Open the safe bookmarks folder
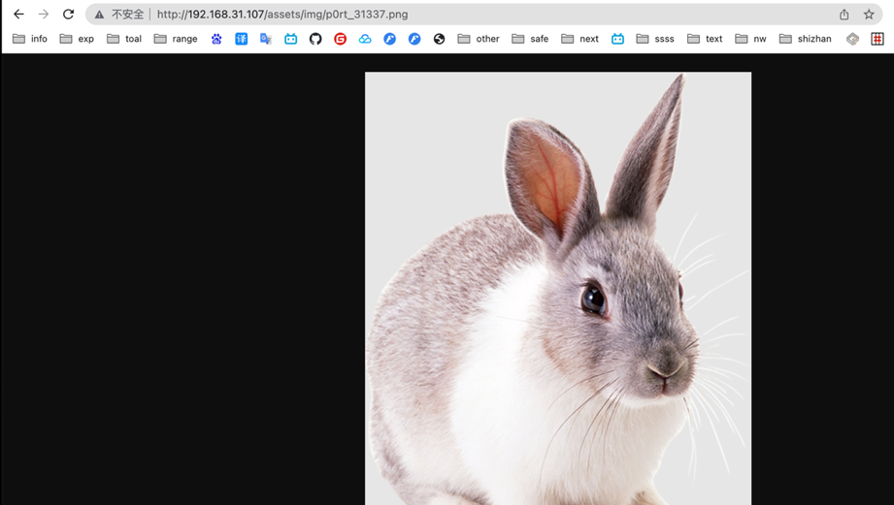894x505 pixels. coord(530,39)
